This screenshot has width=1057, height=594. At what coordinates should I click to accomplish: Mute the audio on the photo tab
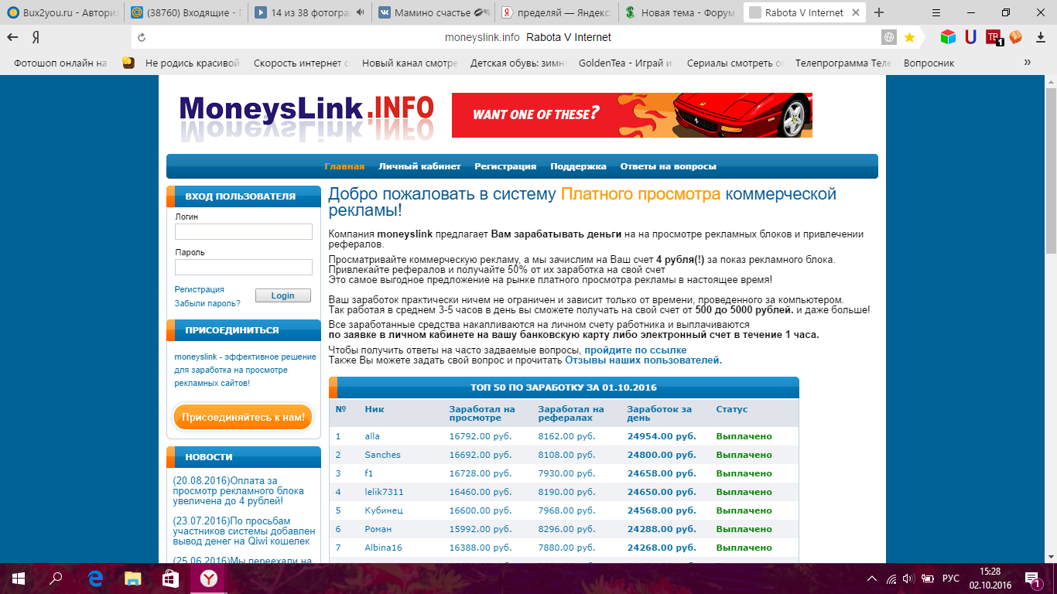(360, 12)
